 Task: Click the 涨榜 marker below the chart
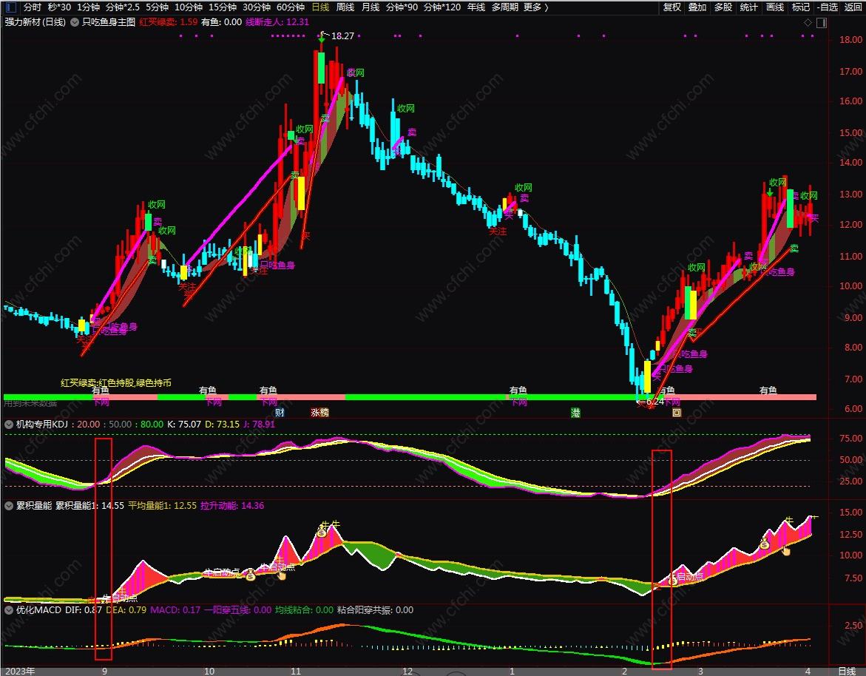(x=319, y=413)
